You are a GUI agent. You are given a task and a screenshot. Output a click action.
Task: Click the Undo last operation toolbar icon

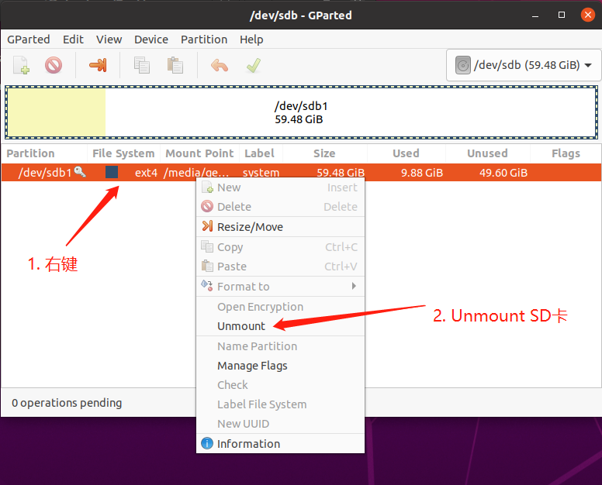click(220, 65)
